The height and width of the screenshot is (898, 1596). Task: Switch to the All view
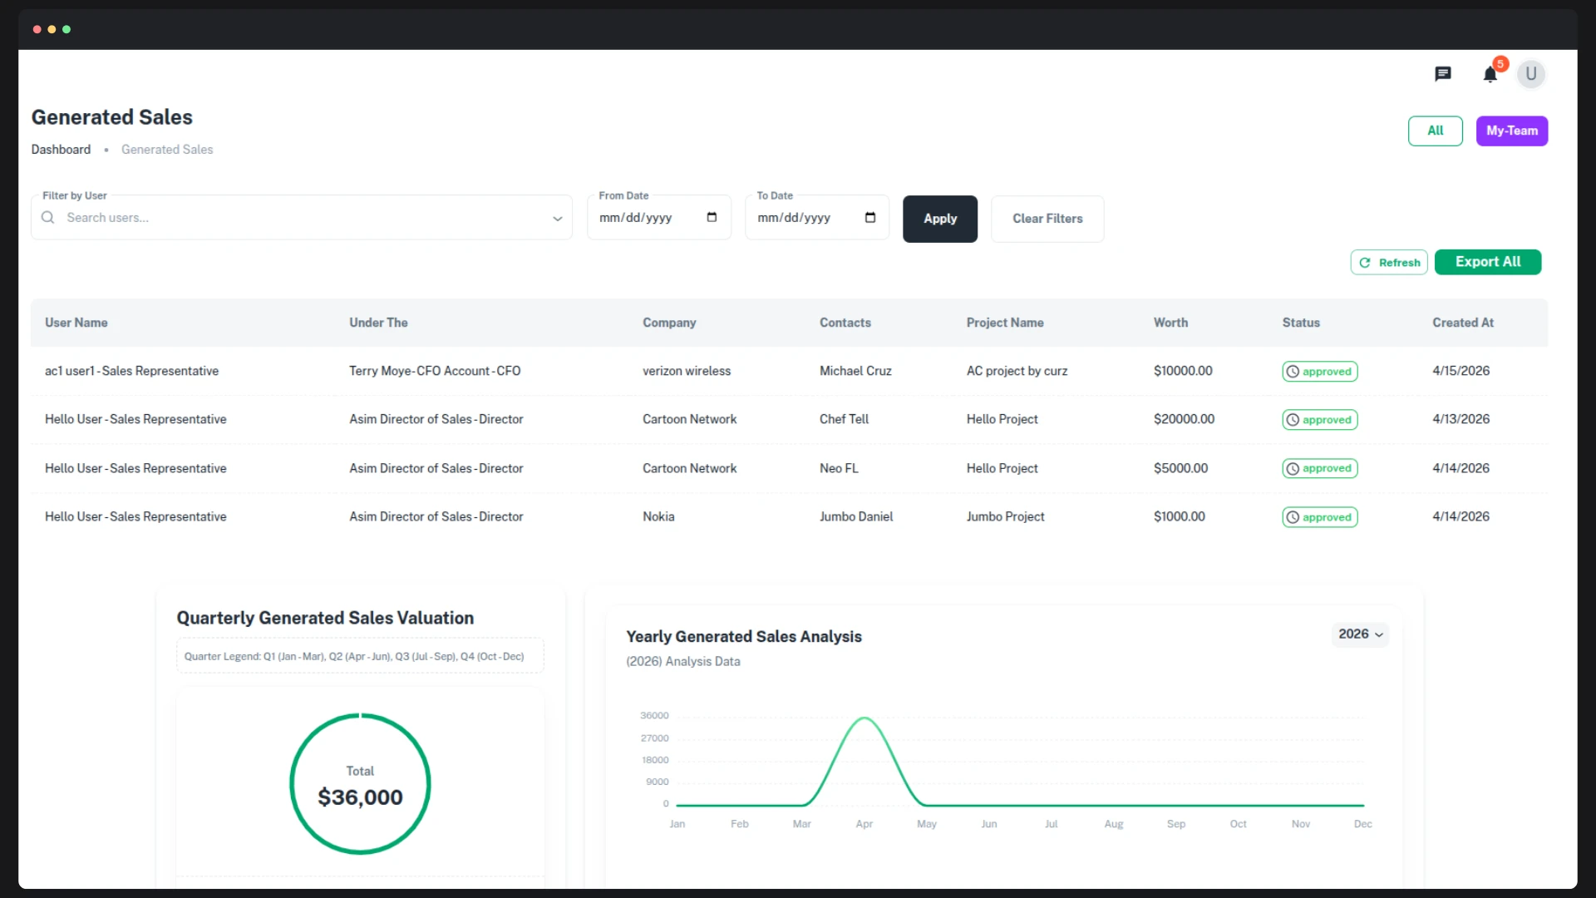click(1435, 131)
